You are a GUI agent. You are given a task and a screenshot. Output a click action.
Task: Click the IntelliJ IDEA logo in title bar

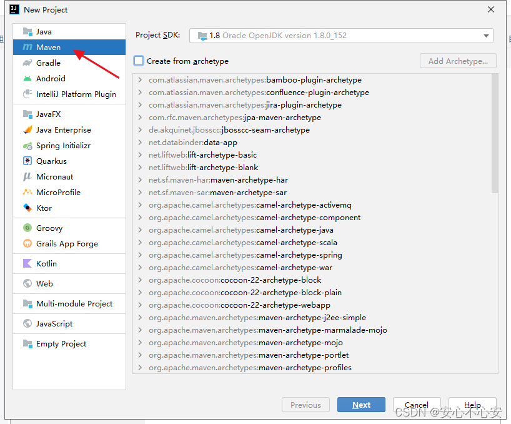(14, 10)
